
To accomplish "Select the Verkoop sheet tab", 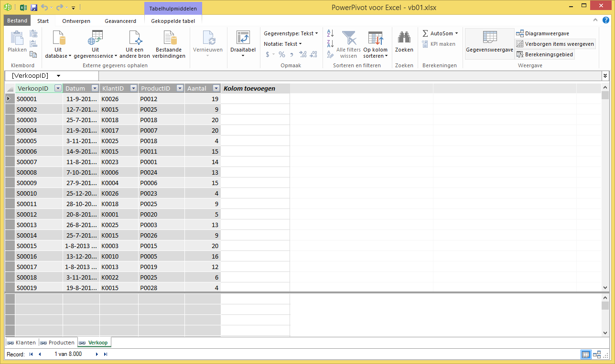I will point(94,343).
